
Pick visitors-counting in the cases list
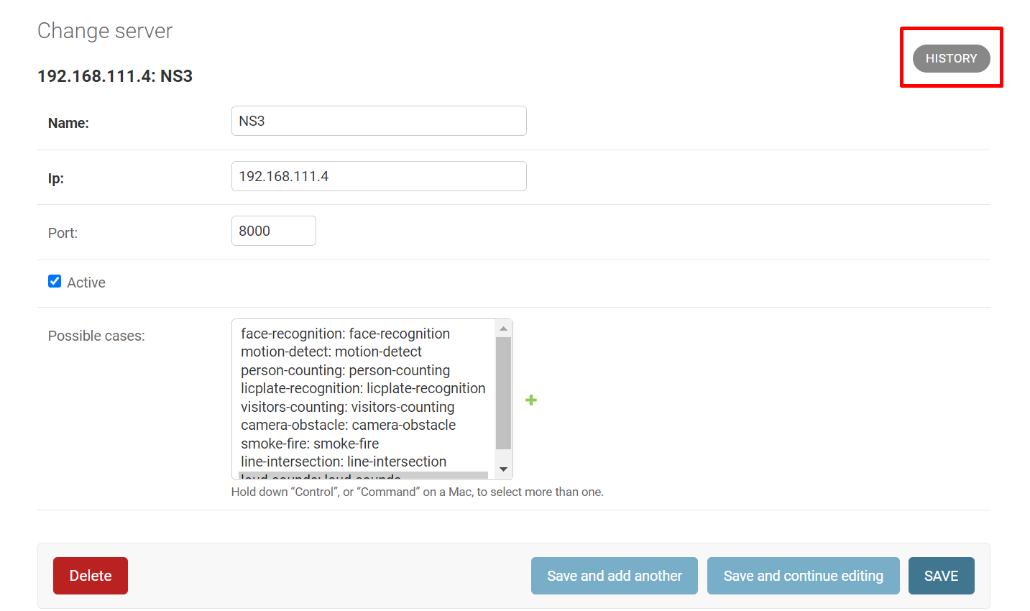(347, 407)
